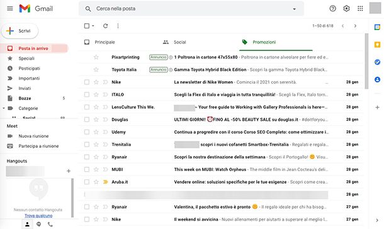Click info icon on Toyota Italia ad
Viewport: 384px width, 229px height.
(x=171, y=70)
